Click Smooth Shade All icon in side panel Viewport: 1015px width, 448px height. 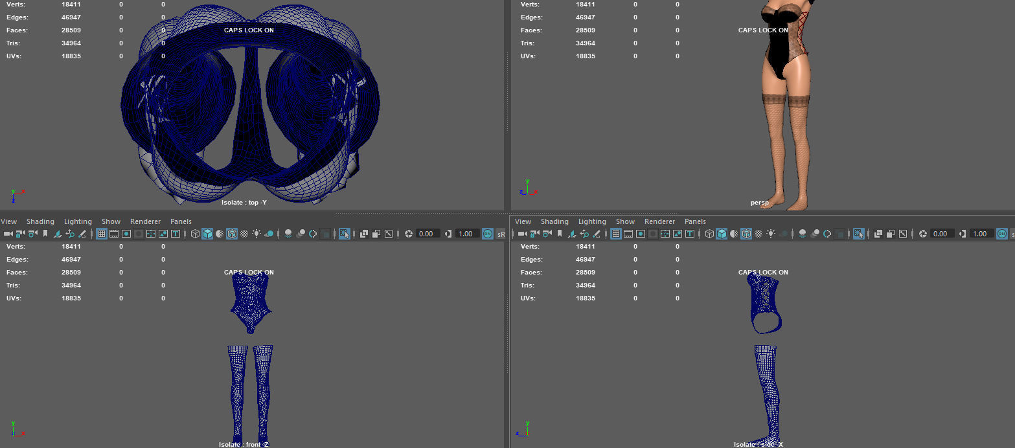click(x=722, y=234)
